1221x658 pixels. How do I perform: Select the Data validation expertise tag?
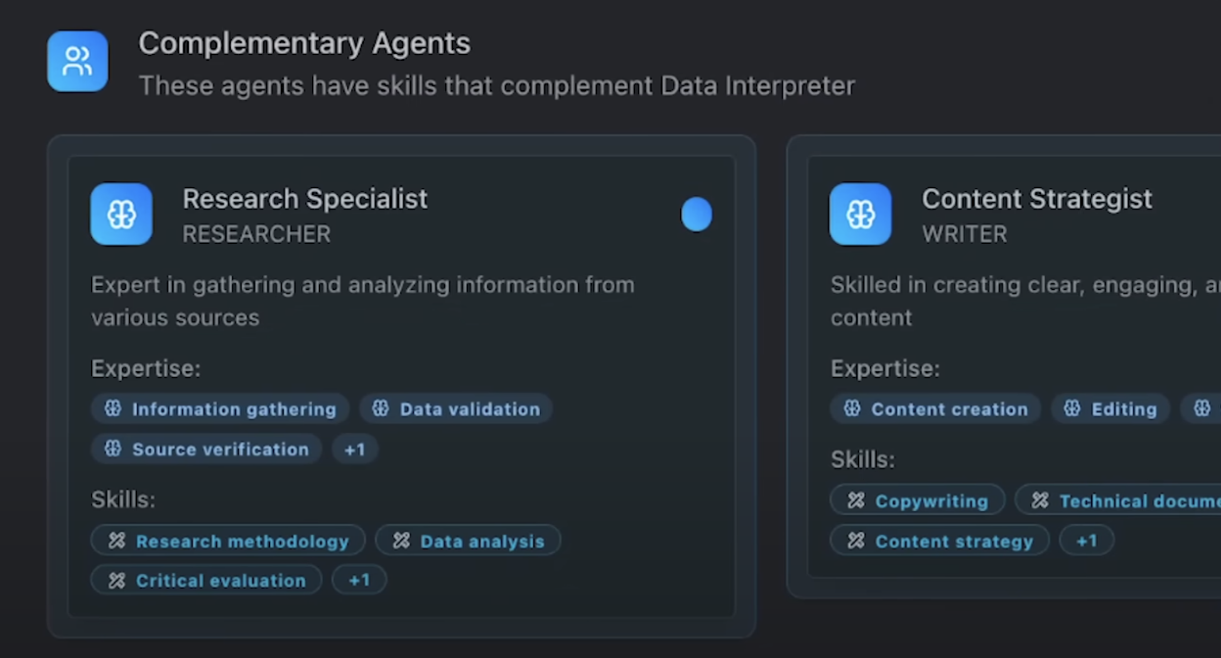(455, 409)
